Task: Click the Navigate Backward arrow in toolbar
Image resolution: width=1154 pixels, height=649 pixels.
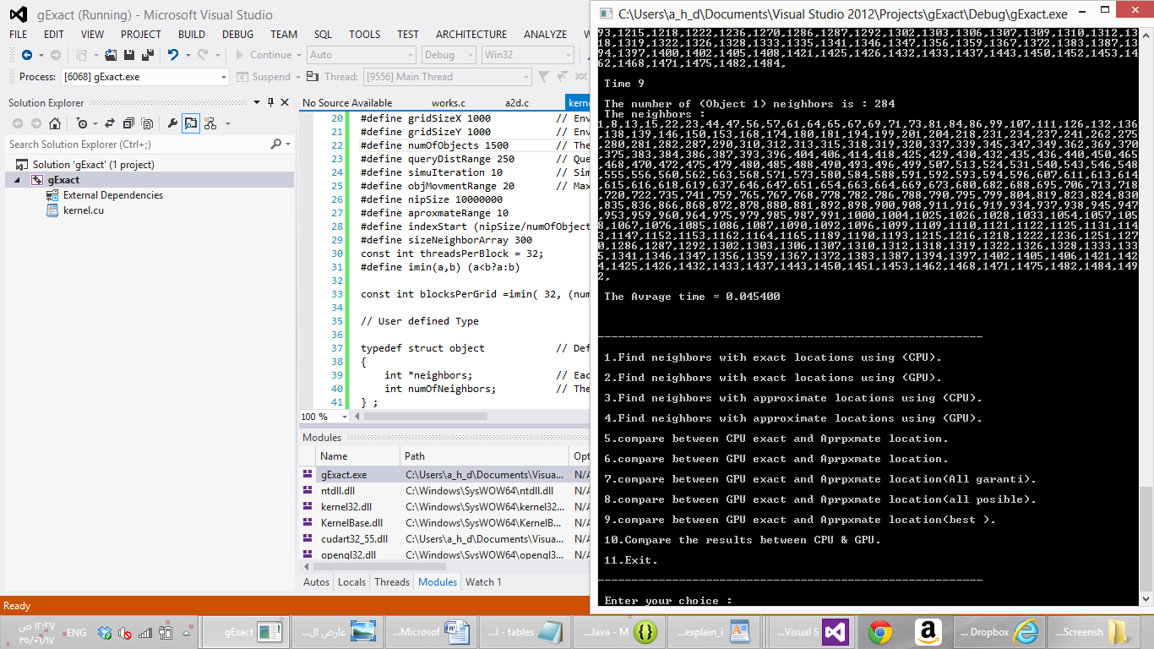Action: [x=26, y=55]
